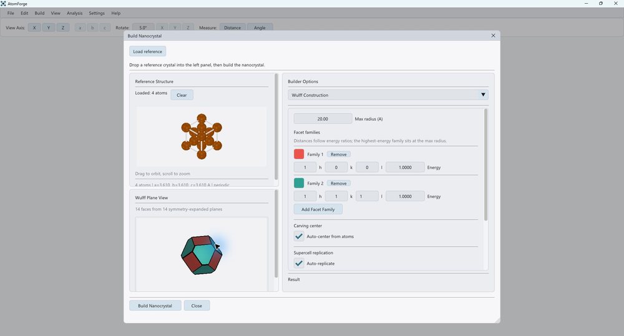Remove facet Family 2

339,183
